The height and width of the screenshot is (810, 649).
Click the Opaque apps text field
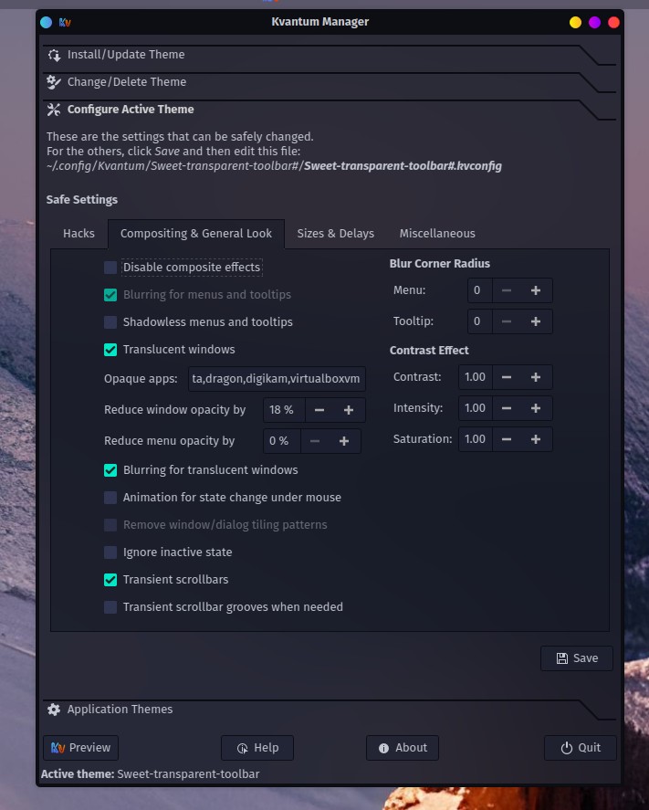point(277,379)
